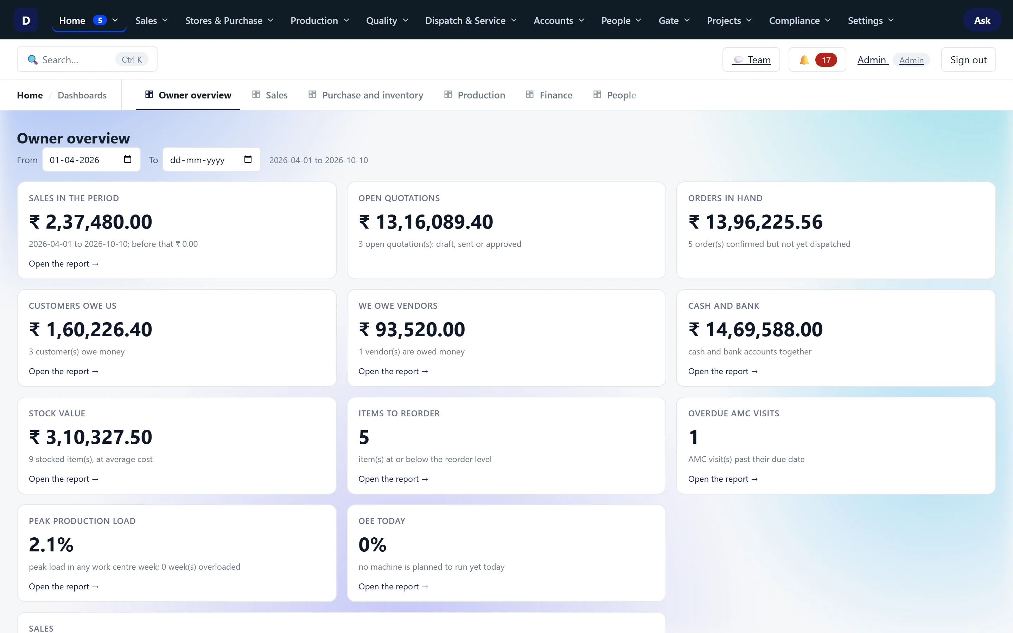Image resolution: width=1013 pixels, height=633 pixels.
Task: Click the Home menu badge showing 5
Action: point(100,20)
